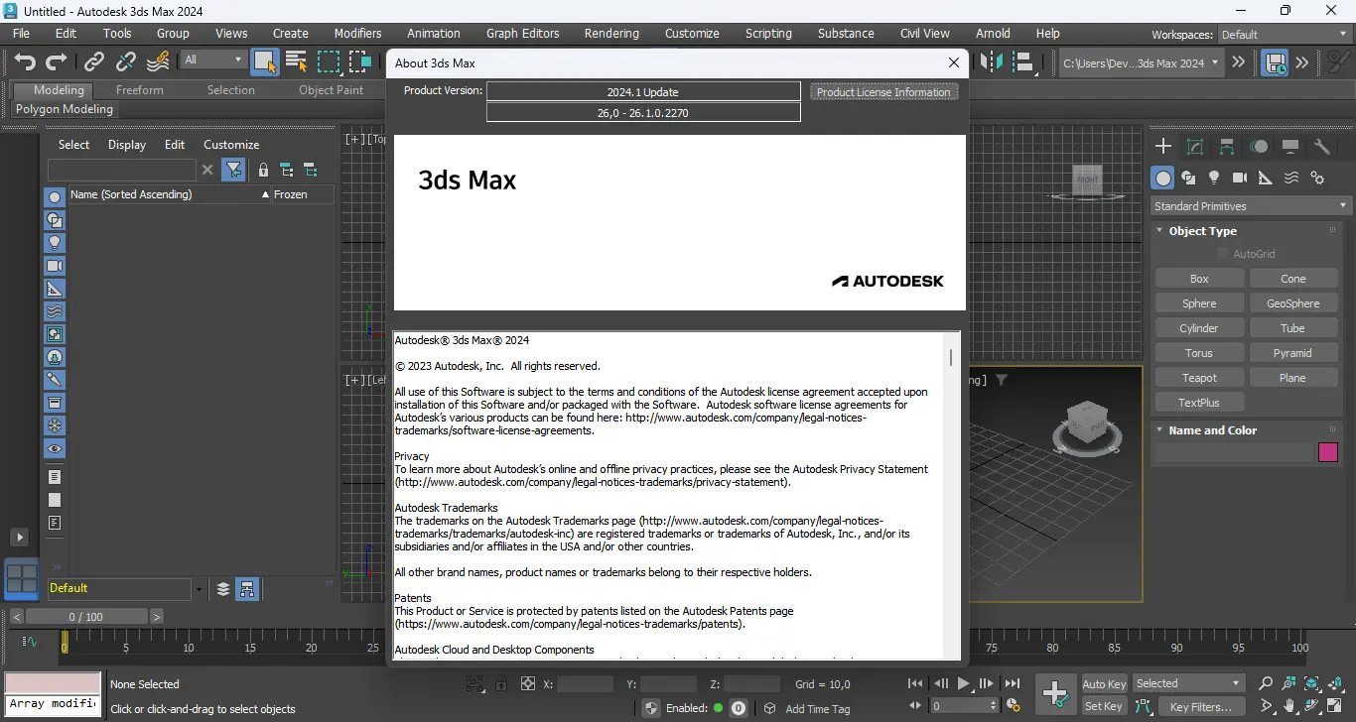Toggle Maximize Viewport icon
1356x722 pixels.
[x=1335, y=707]
